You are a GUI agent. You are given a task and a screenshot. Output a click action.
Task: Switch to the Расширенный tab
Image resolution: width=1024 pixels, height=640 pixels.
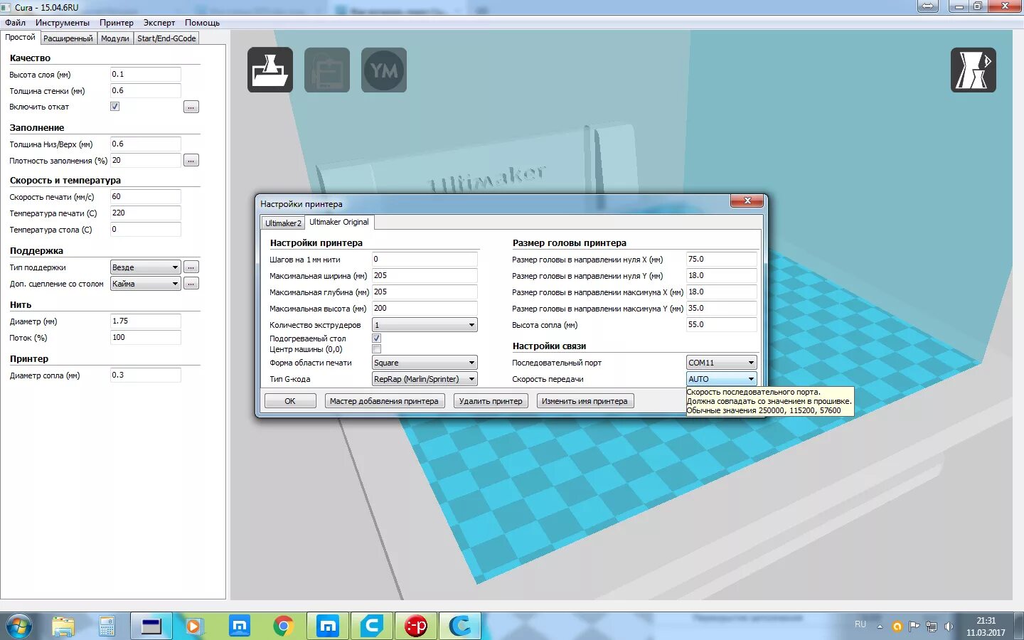click(68, 38)
